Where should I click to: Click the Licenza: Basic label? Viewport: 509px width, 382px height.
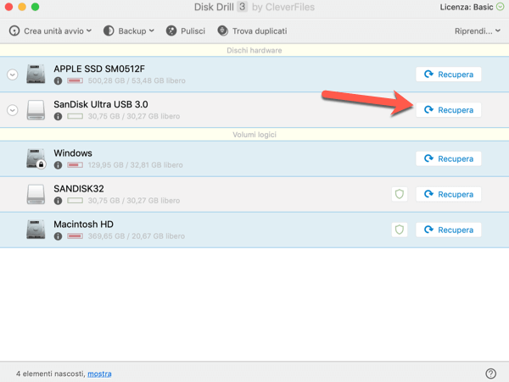click(467, 7)
